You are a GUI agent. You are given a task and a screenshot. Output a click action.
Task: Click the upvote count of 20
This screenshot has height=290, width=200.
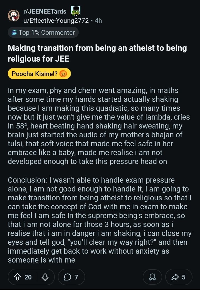click(28, 277)
